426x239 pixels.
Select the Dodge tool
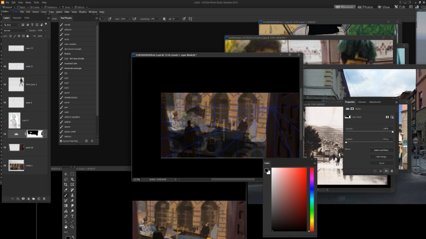[72, 211]
